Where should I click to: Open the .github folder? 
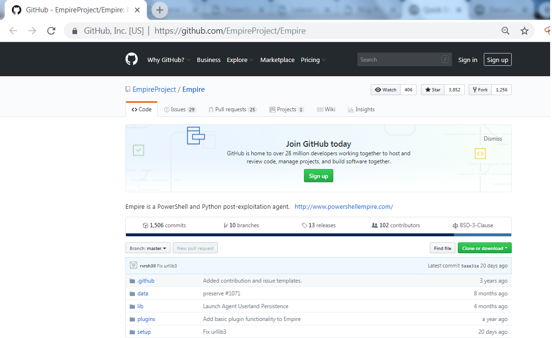coord(146,281)
